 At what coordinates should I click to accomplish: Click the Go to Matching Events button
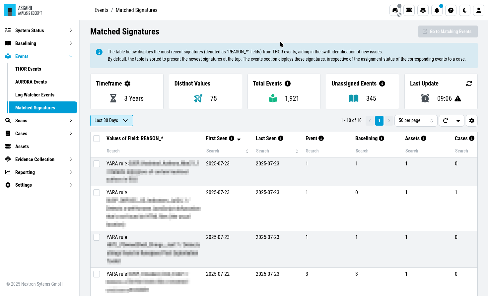[x=448, y=31]
